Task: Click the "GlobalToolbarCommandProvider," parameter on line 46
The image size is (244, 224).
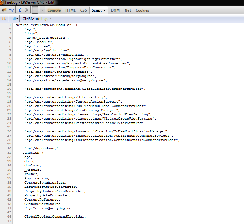Action: (55, 216)
